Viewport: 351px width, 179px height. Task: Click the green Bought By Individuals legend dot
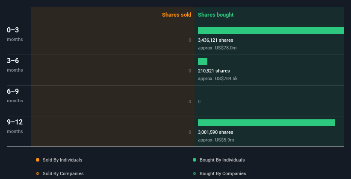pos(195,160)
